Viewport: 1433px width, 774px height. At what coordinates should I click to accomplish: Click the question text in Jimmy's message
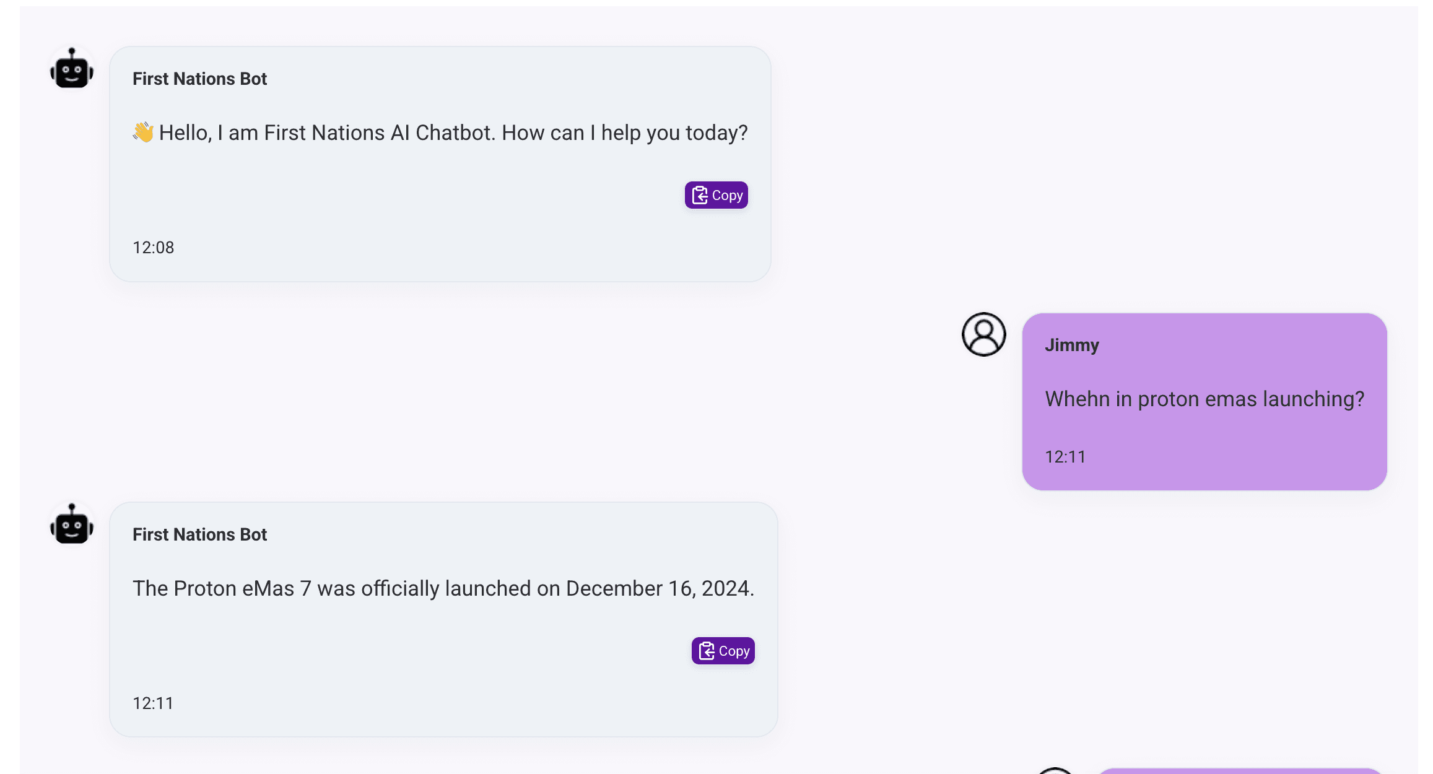tap(1204, 399)
